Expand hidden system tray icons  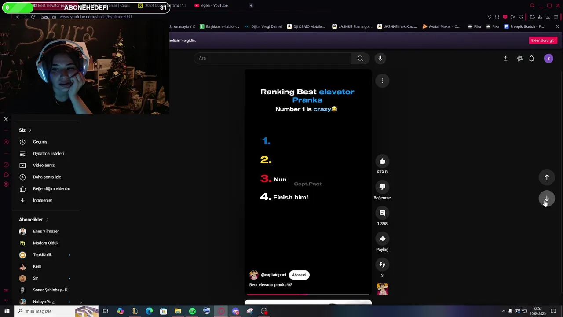pos(503,311)
